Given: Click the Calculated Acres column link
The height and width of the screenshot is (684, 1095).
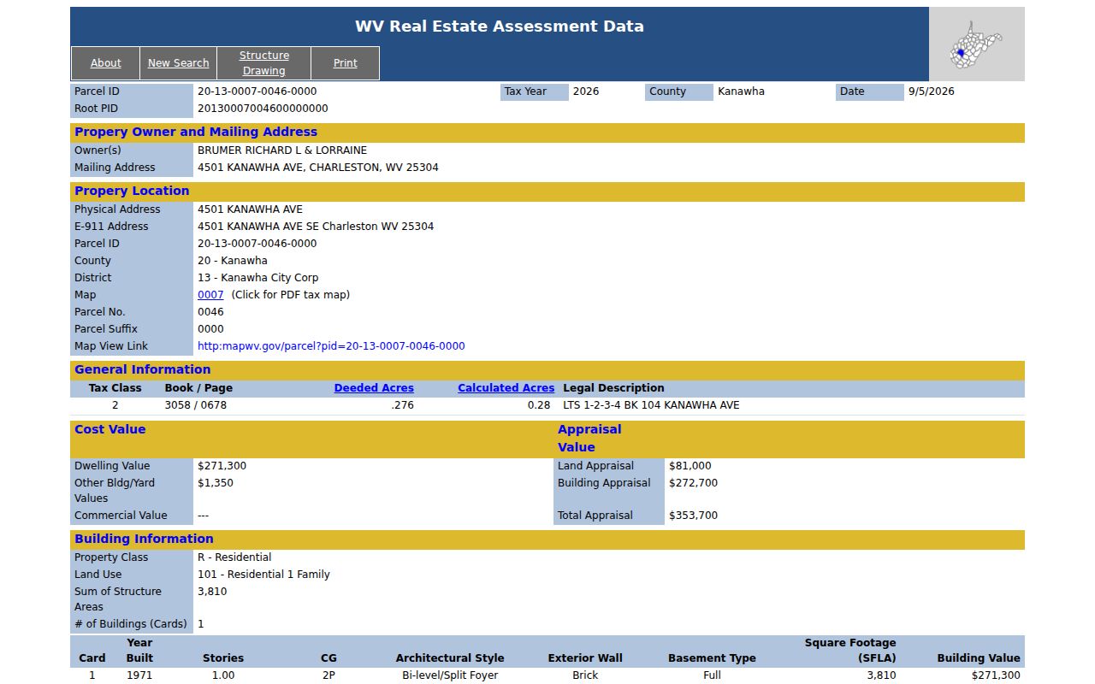Looking at the screenshot, I should (x=506, y=388).
